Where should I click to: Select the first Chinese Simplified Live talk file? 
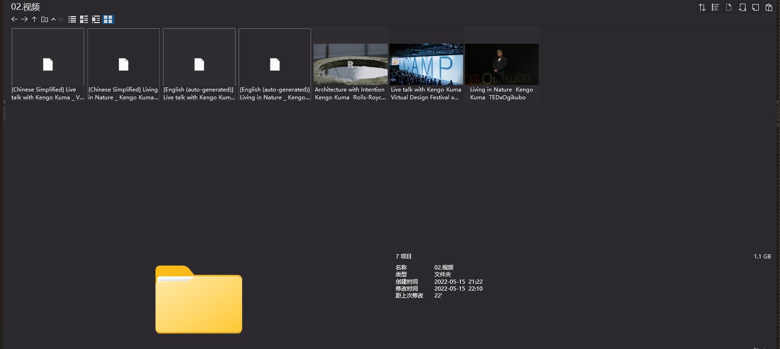coord(48,64)
